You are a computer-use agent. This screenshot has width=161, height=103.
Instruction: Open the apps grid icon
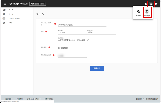click(151, 4)
